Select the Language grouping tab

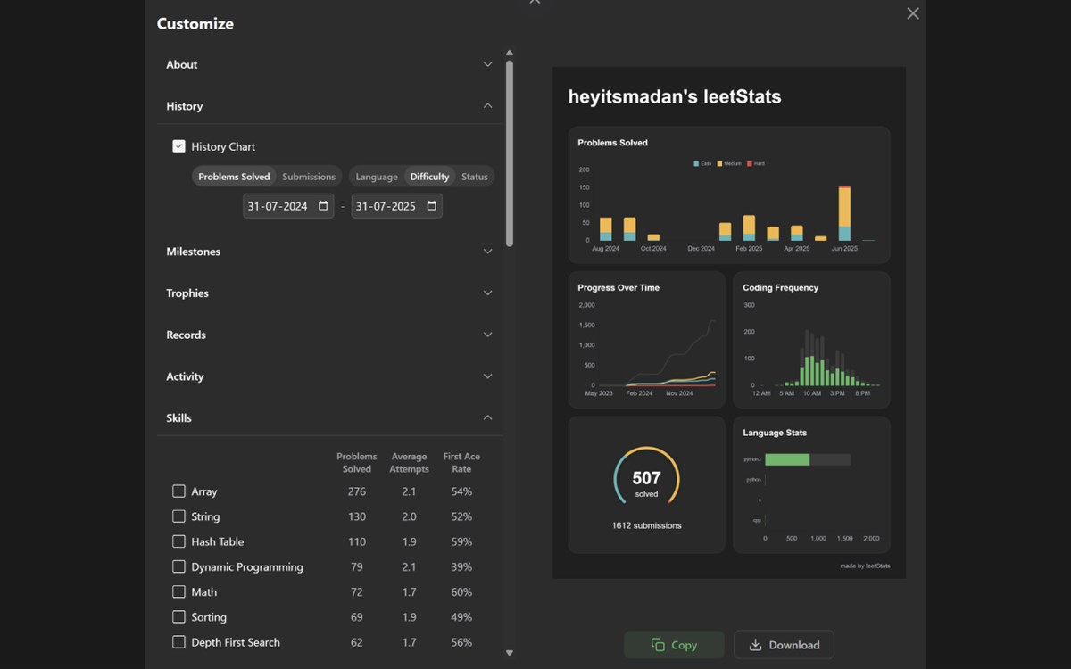(377, 177)
